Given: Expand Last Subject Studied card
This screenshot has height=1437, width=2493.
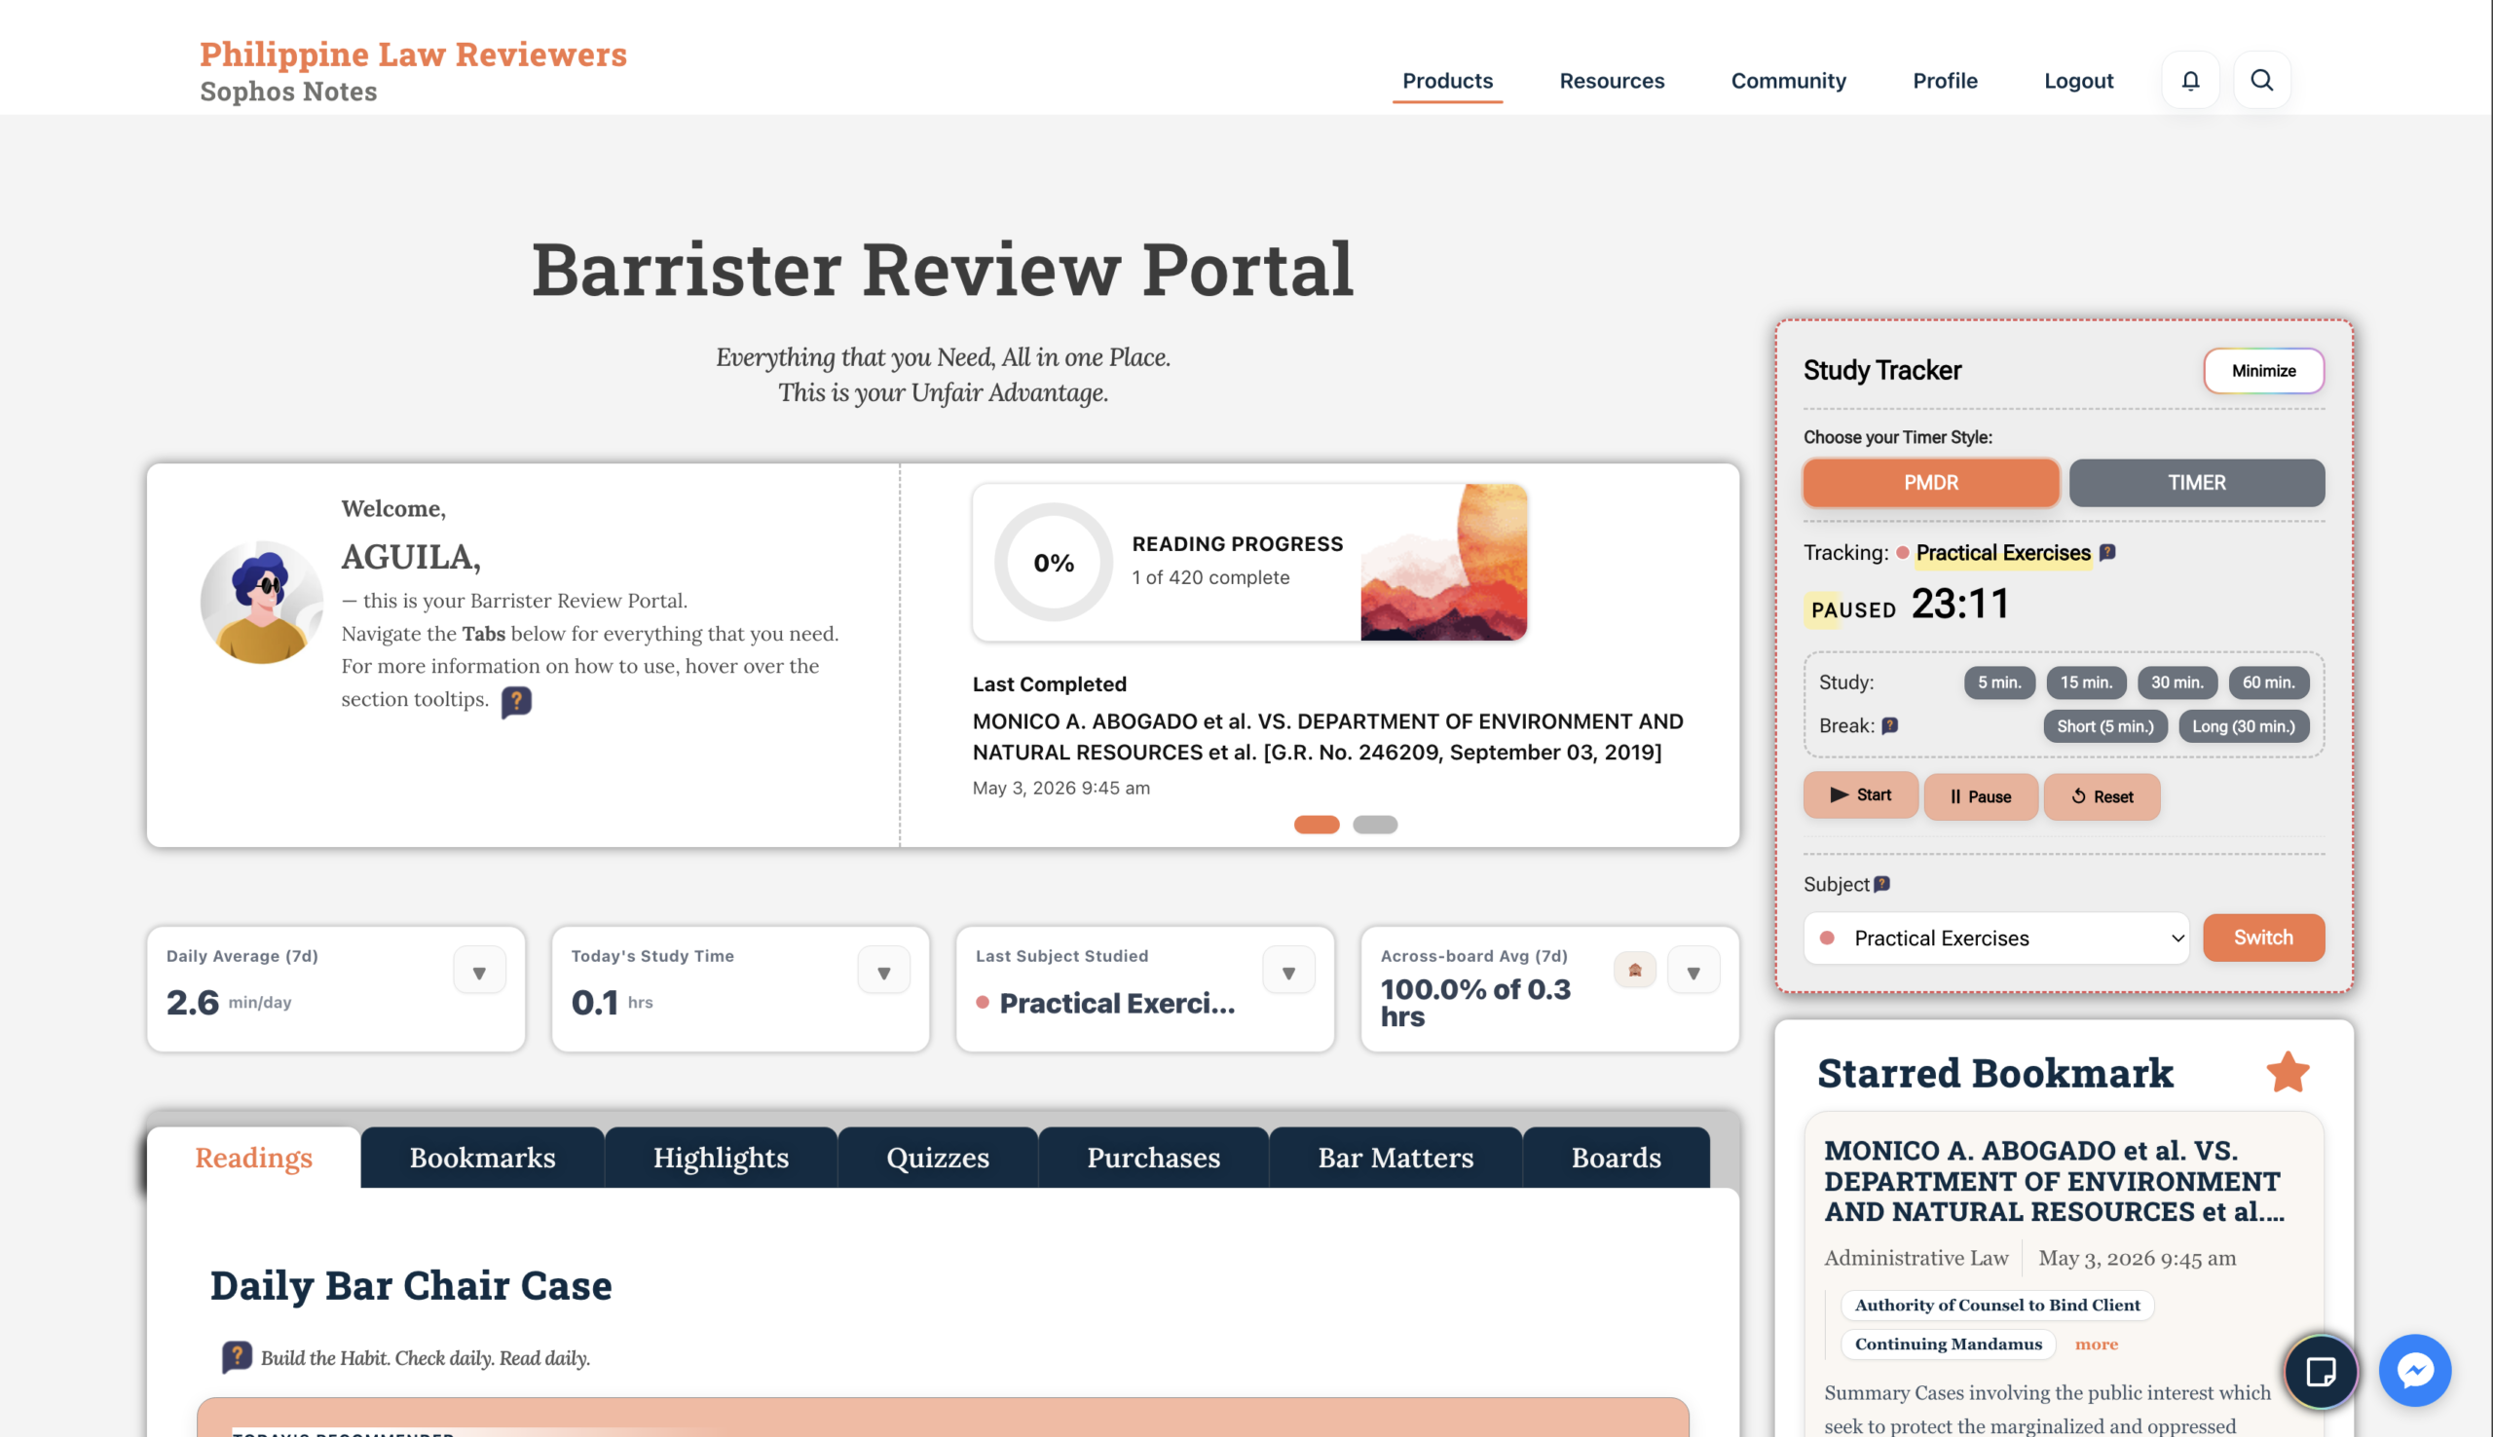Looking at the screenshot, I should [x=1288, y=973].
